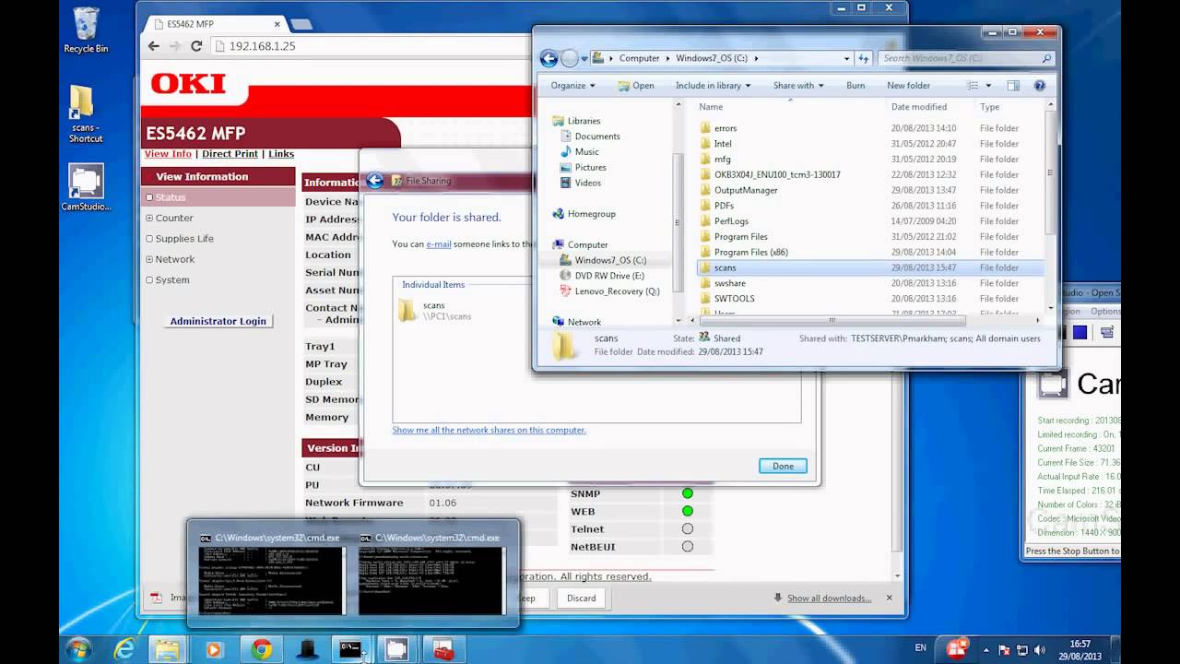Image resolution: width=1180 pixels, height=664 pixels.
Task: Open the Links link on OKI page
Action: (x=281, y=154)
